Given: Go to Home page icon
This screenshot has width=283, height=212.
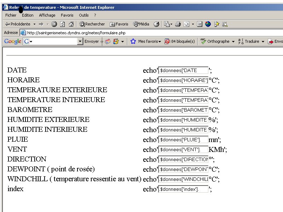Looking at the screenshot, I should pyautogui.click(x=71, y=24).
